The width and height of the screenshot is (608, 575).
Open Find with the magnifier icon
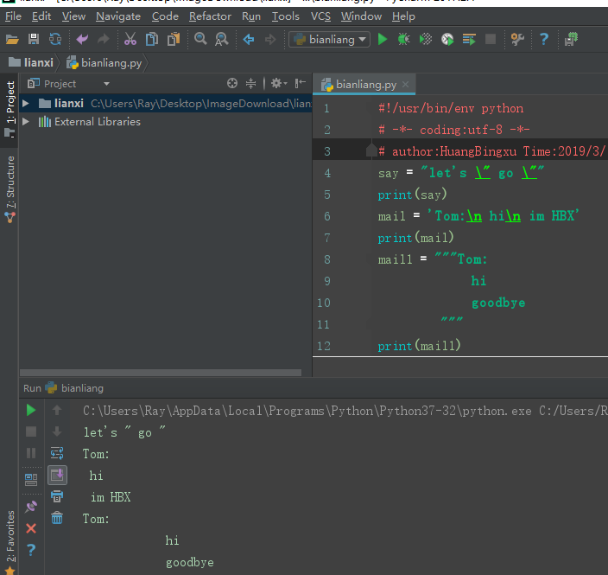(200, 39)
